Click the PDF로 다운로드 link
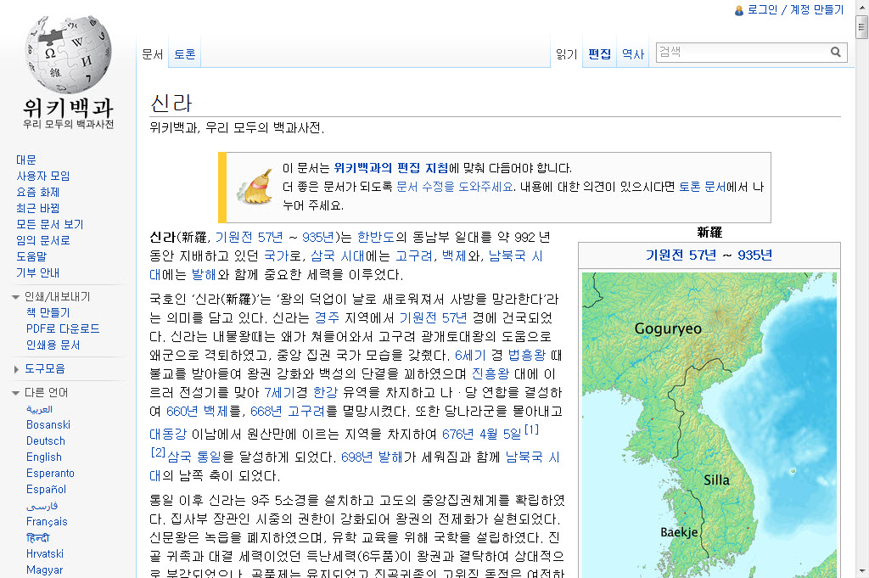The image size is (869, 578). [x=62, y=328]
